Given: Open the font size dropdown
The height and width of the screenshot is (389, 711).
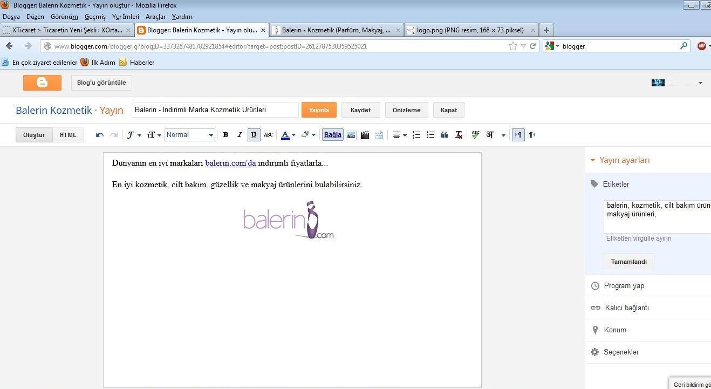Looking at the screenshot, I should coord(154,135).
